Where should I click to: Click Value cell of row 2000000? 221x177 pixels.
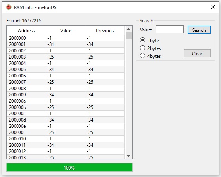pyautogui.click(x=66, y=38)
